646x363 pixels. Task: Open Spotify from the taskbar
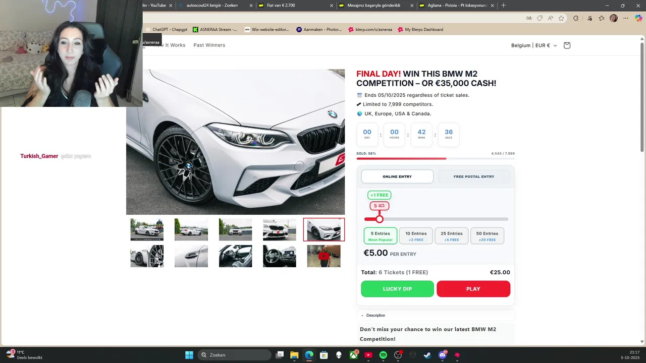pos(383,355)
